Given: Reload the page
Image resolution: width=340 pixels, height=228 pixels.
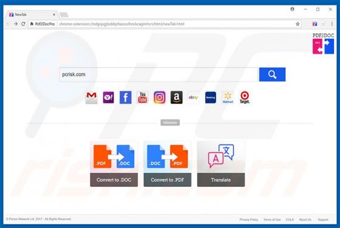Looking at the screenshot, I should coord(23,24).
